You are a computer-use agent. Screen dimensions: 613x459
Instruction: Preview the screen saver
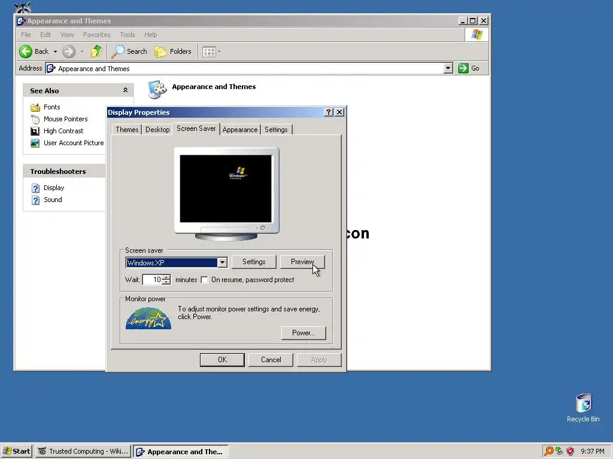click(x=302, y=262)
